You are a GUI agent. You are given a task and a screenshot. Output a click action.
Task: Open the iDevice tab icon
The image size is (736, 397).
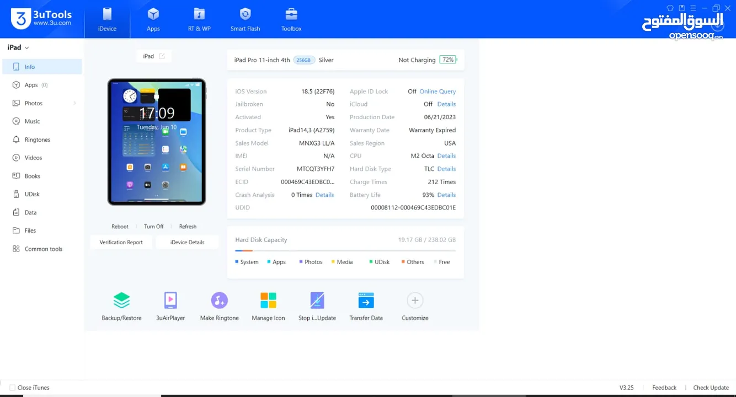(107, 14)
